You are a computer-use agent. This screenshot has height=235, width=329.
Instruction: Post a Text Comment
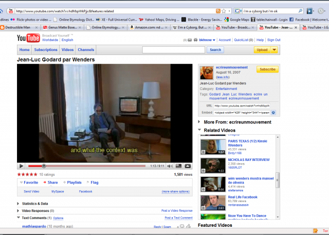(x=178, y=218)
